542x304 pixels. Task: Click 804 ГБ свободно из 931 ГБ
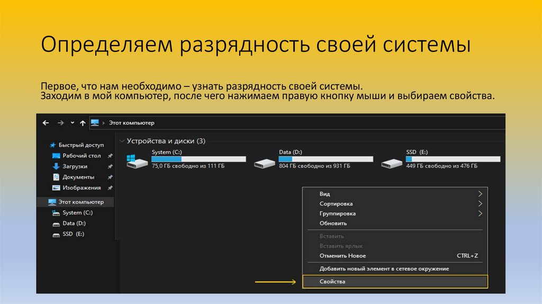pos(314,166)
